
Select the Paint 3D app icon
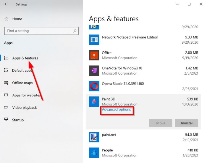click(94, 102)
